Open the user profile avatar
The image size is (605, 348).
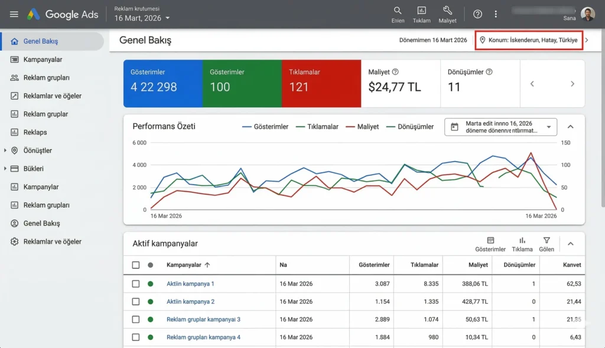(x=587, y=14)
